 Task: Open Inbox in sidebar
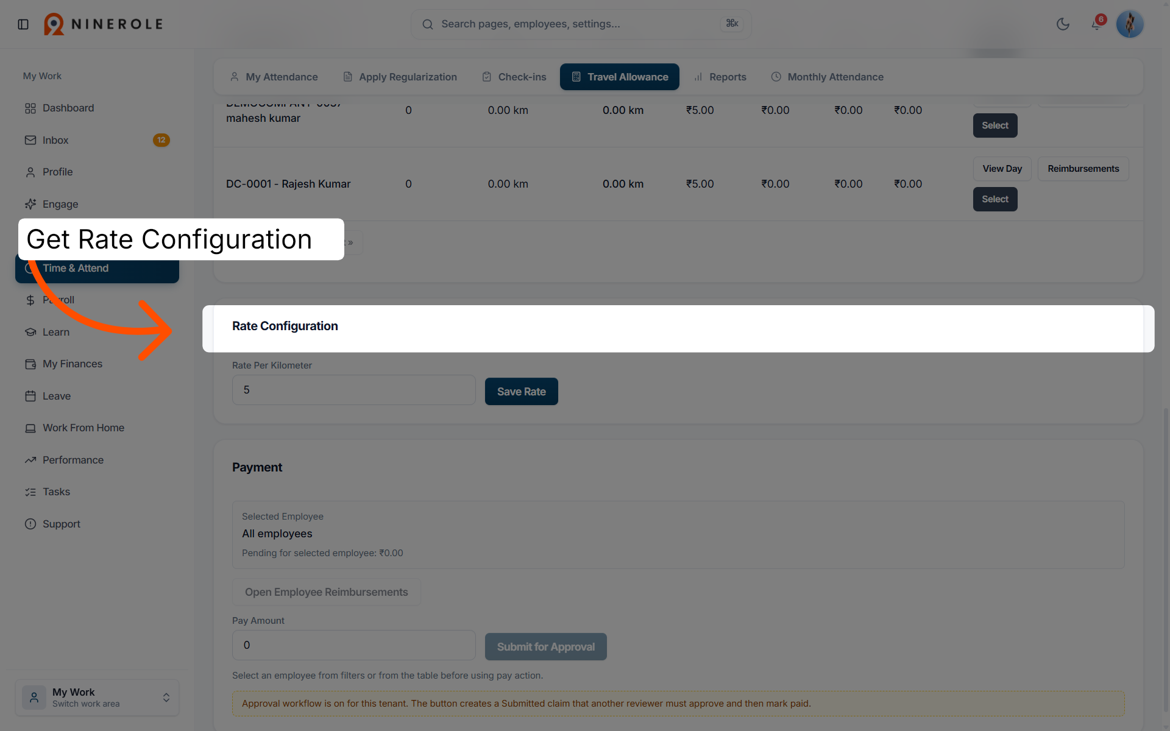[97, 140]
